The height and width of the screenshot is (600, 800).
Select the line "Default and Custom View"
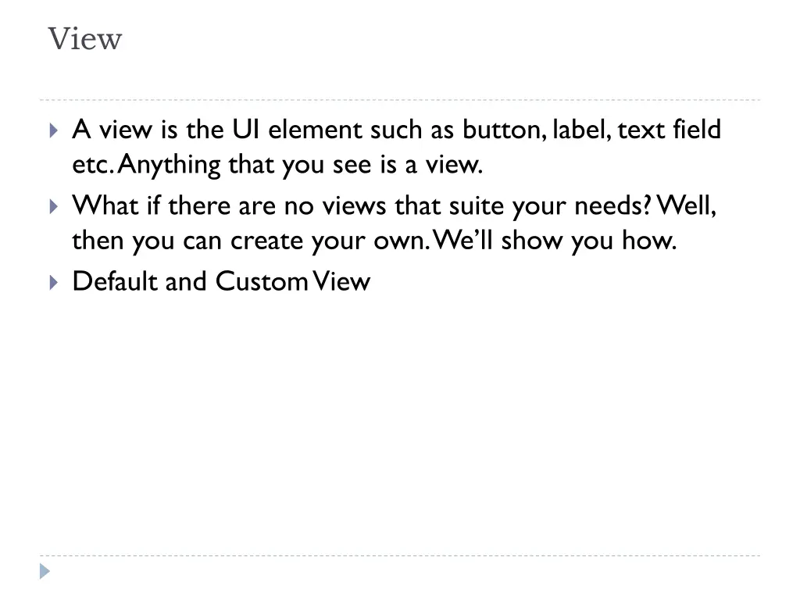click(x=221, y=281)
